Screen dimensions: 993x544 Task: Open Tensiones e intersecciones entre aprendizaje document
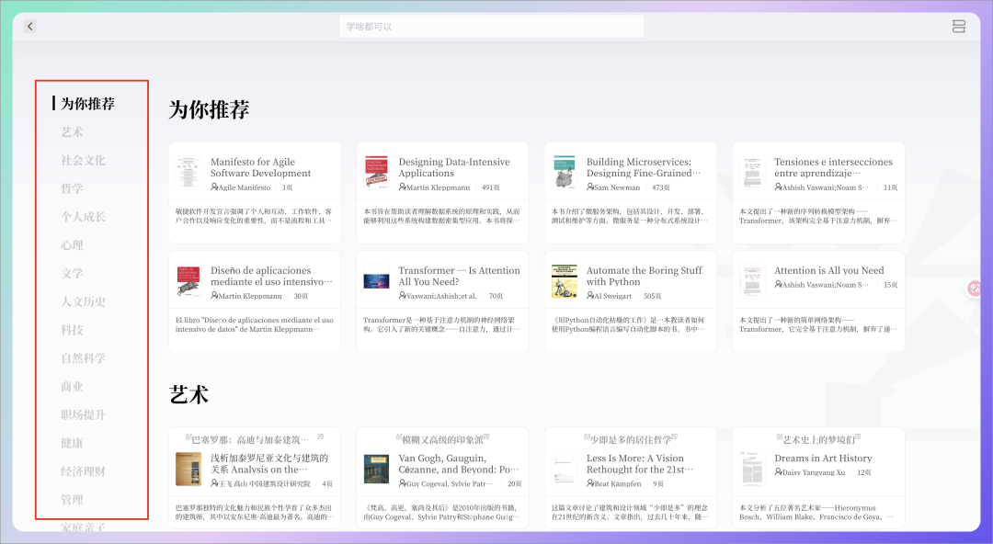coord(818,193)
